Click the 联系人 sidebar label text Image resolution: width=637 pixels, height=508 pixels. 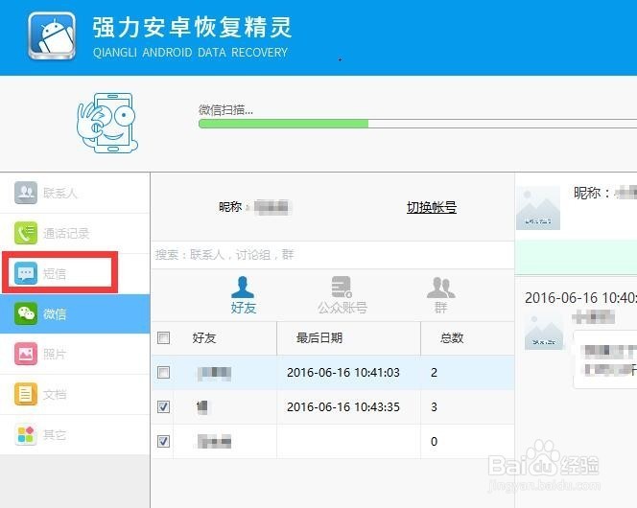coord(60,194)
